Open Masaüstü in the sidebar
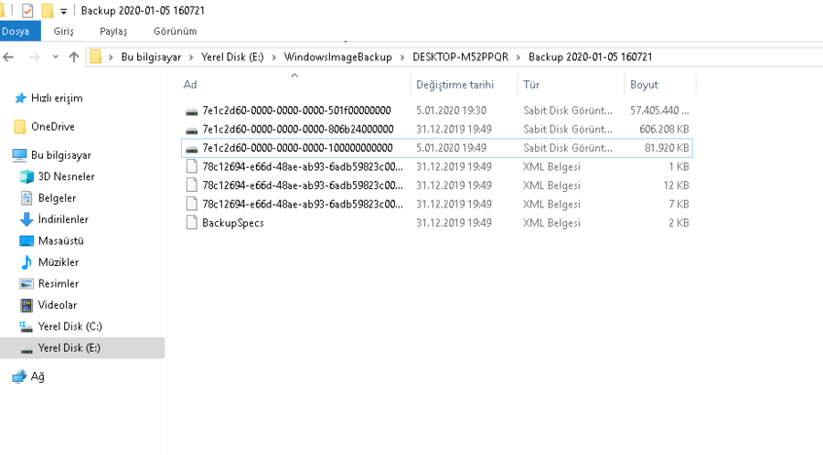This screenshot has height=455, width=823. pos(61,240)
